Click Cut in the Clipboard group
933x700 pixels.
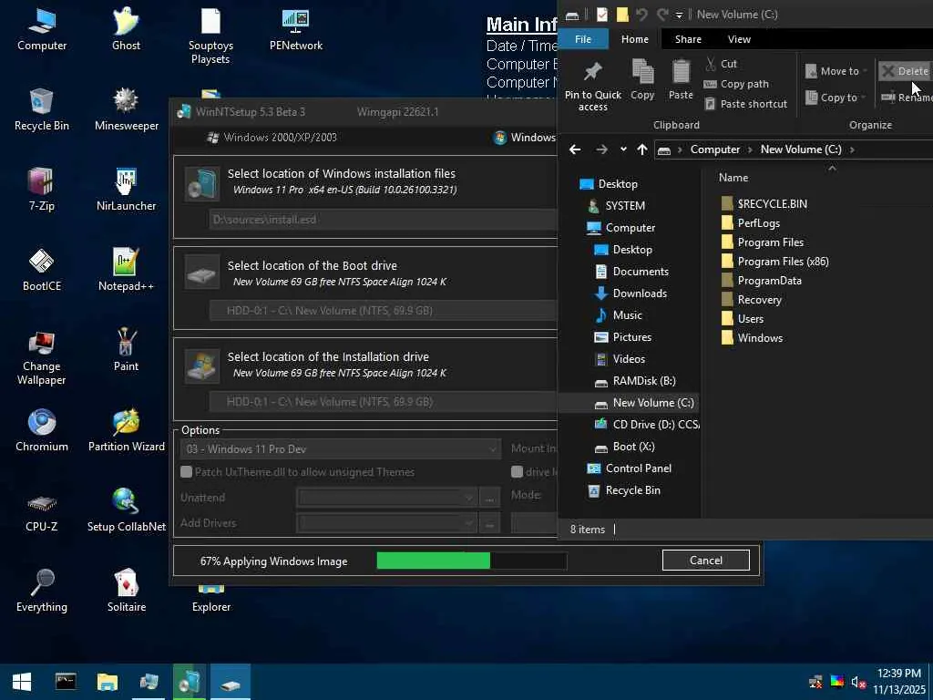point(721,64)
